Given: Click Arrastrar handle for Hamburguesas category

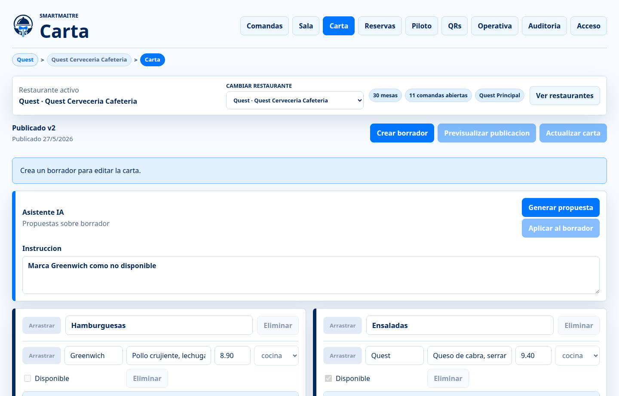Looking at the screenshot, I should point(42,325).
